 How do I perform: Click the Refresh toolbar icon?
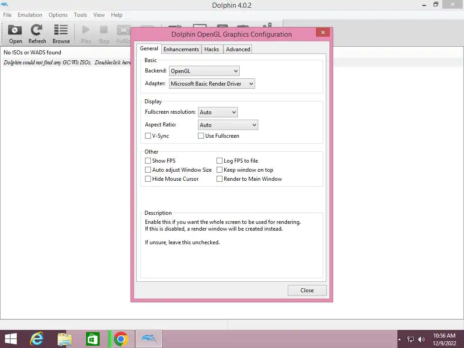(x=37, y=34)
